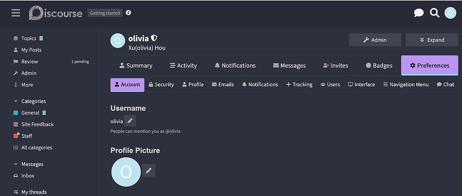
Task: Click the blue General category color square
Action: click(16, 113)
